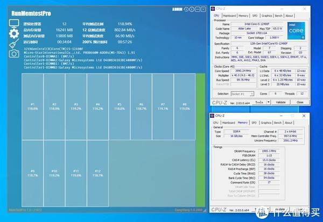The width and height of the screenshot is (323, 222).
Task: Select memtest block #12
Action: click(98, 173)
